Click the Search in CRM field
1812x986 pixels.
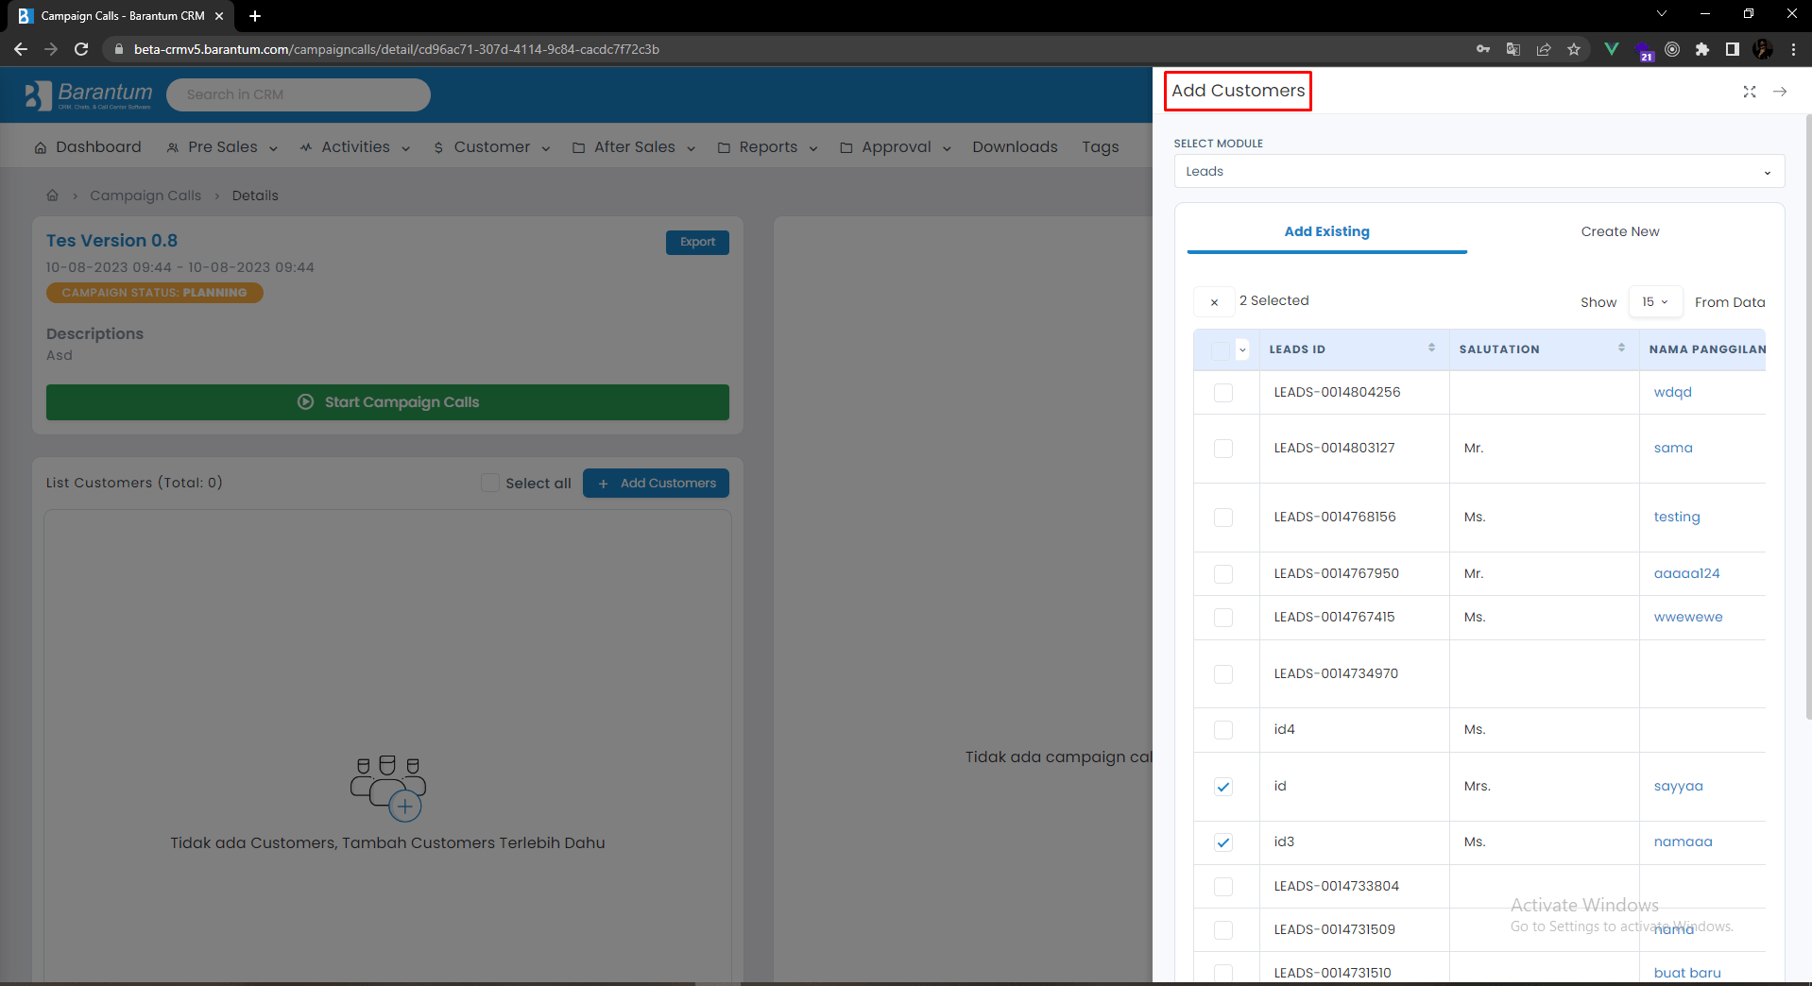[x=299, y=94]
